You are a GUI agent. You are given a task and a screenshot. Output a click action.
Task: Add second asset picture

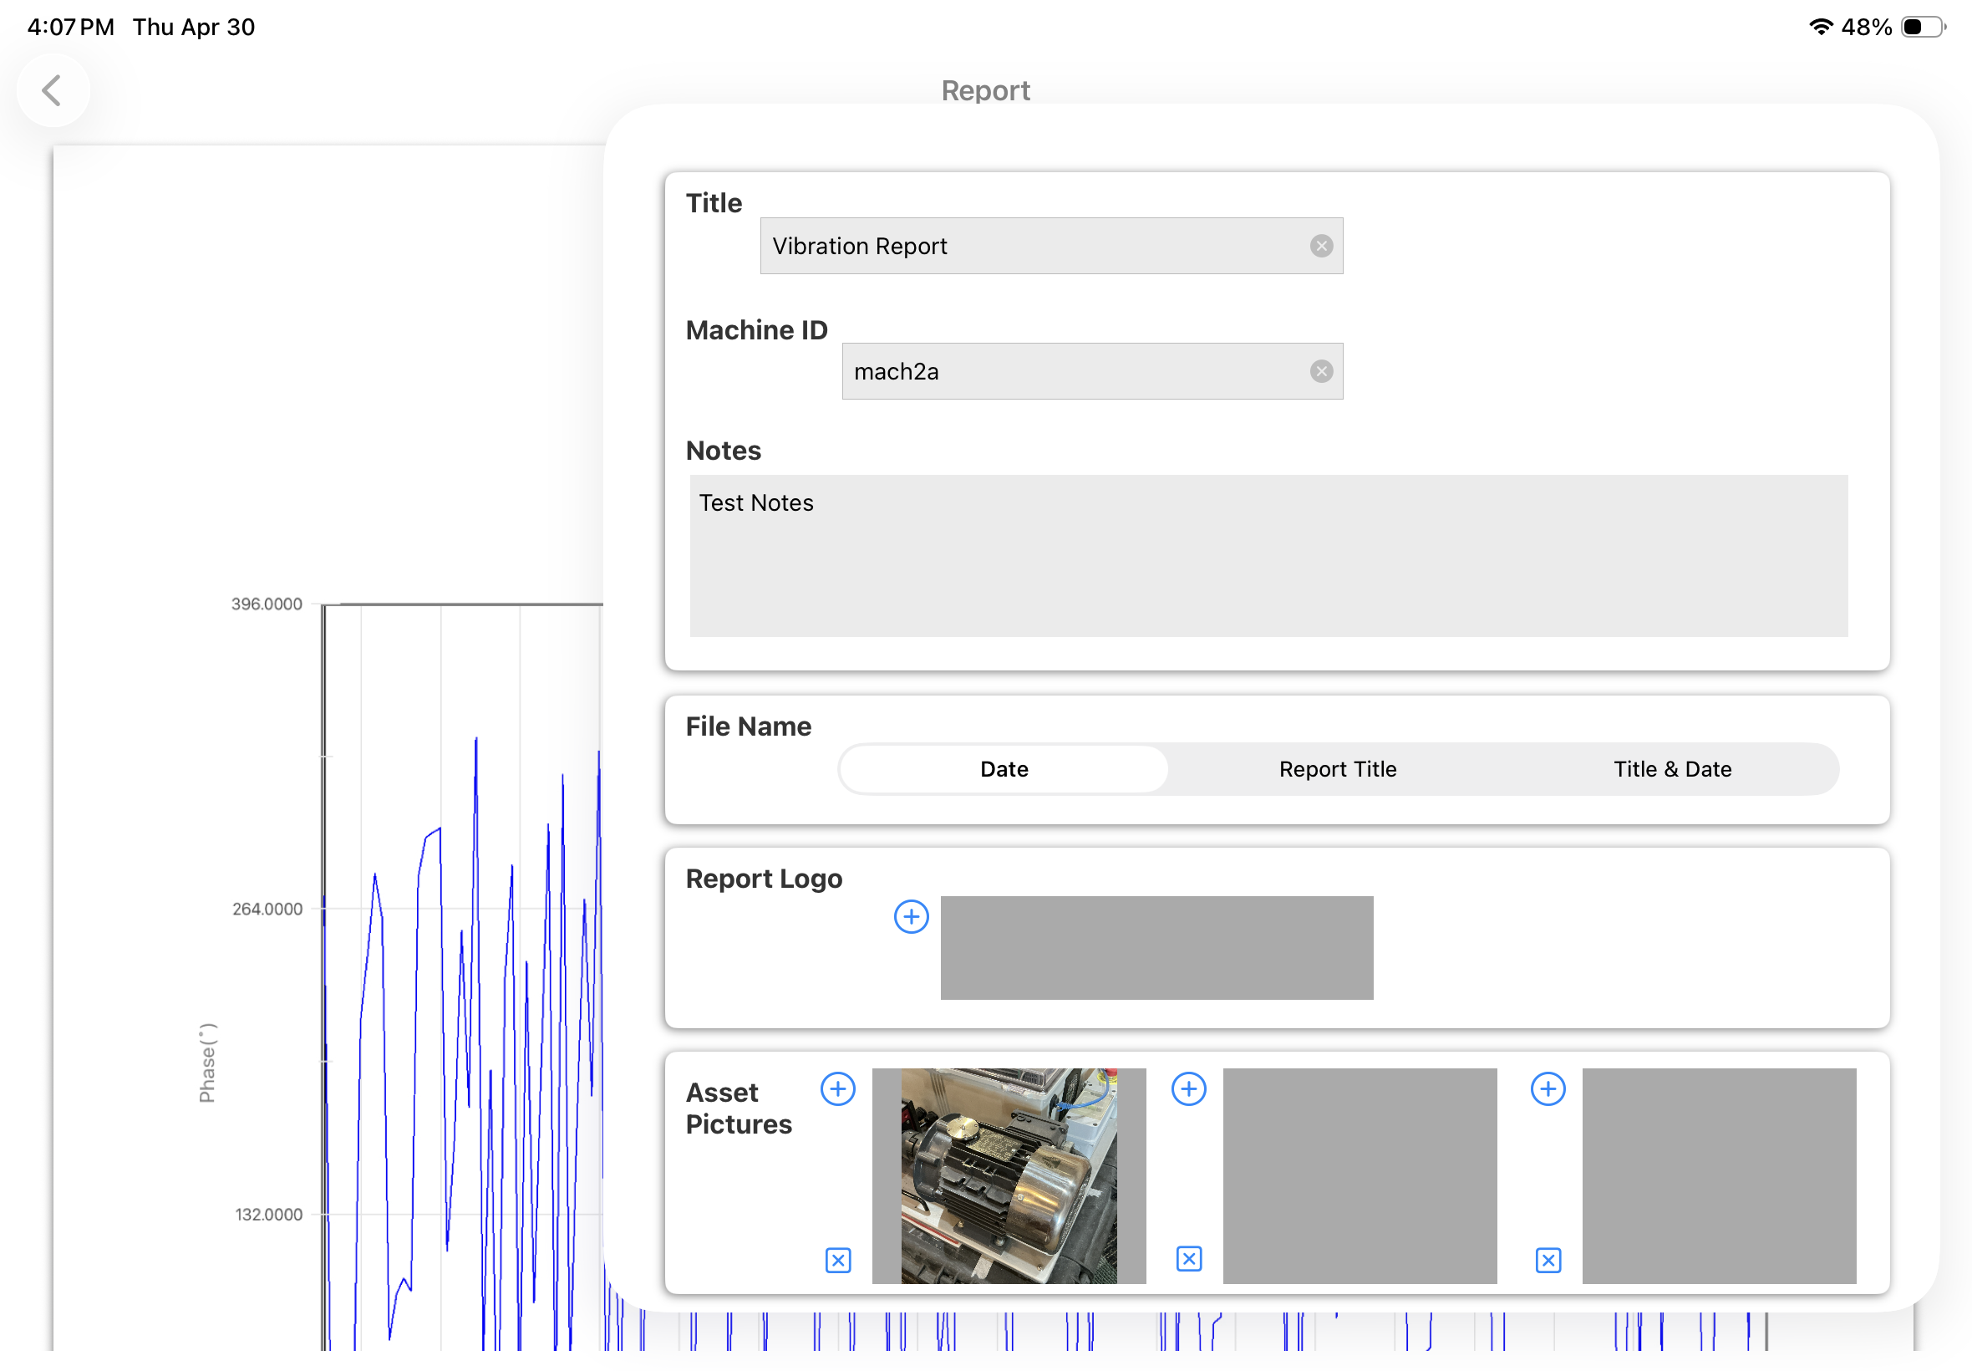pyautogui.click(x=1188, y=1089)
